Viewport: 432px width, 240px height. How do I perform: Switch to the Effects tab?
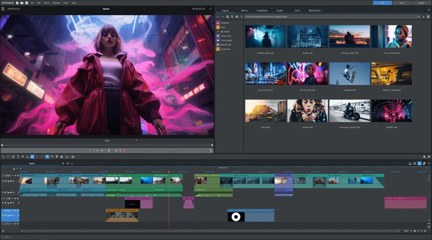pyautogui.click(x=244, y=10)
